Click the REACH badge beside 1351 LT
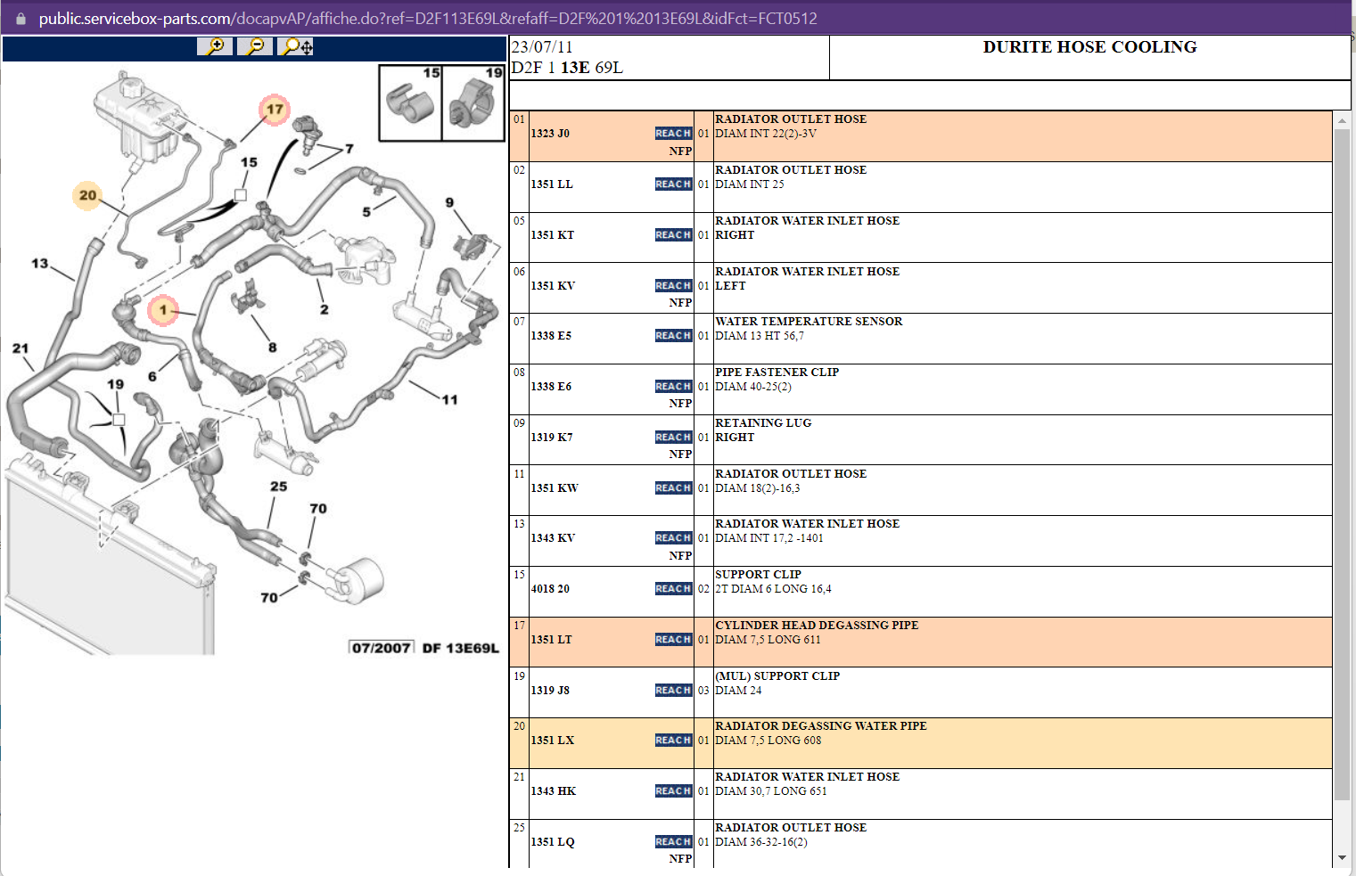1356x876 pixels. pos(673,640)
